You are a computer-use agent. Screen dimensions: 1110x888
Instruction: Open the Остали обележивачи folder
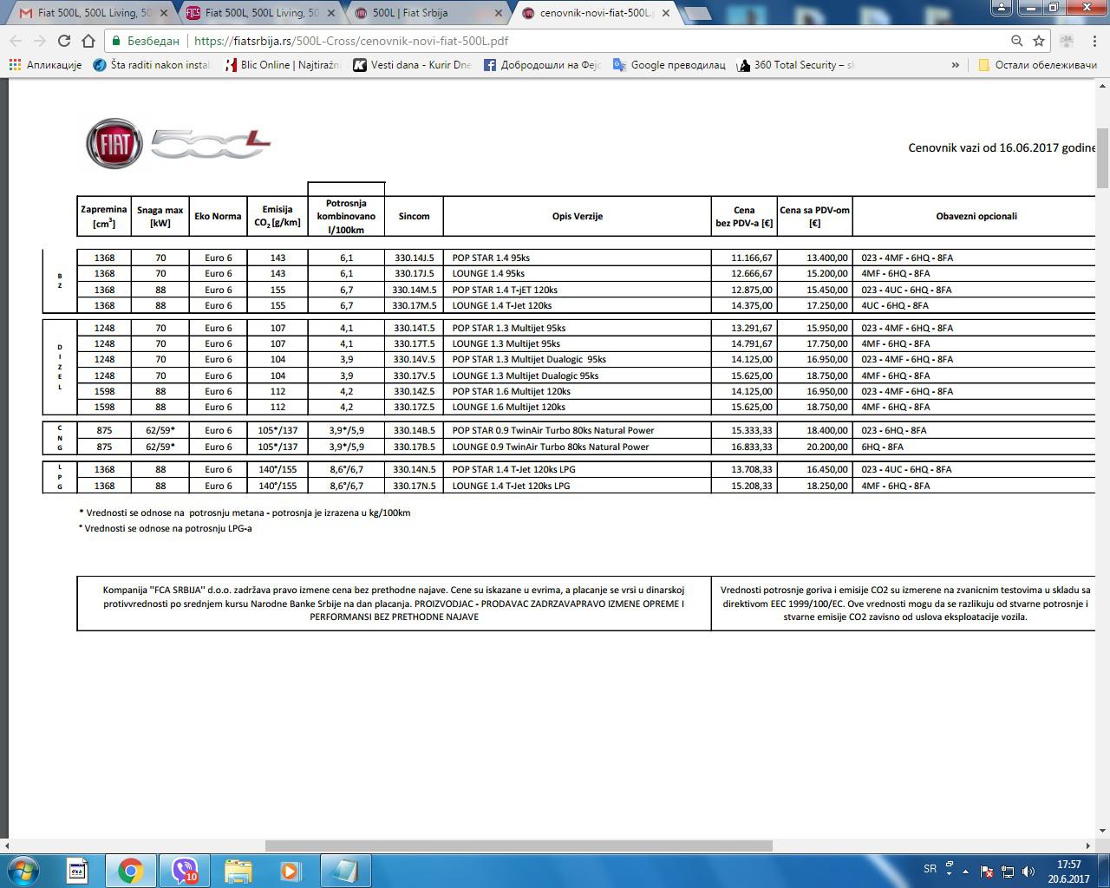pos(1037,65)
